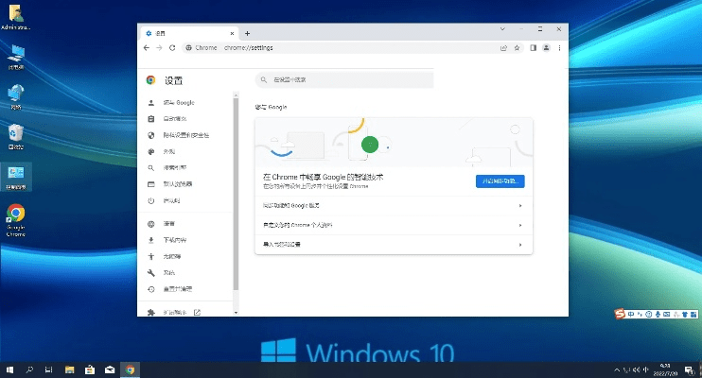This screenshot has width=702, height=378.
Task: Select the Administrator folder desktop icon
Action: coord(16,17)
